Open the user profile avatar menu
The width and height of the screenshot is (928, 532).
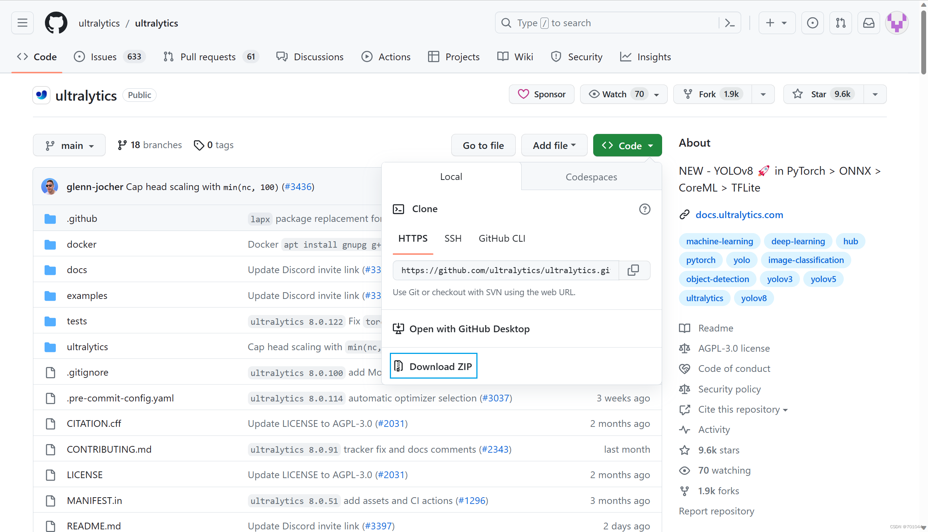[x=897, y=23]
